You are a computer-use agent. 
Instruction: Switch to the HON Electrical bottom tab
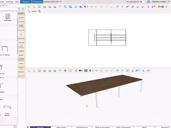82,127
